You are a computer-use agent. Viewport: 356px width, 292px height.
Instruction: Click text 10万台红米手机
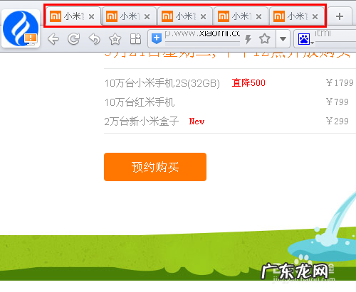(140, 102)
